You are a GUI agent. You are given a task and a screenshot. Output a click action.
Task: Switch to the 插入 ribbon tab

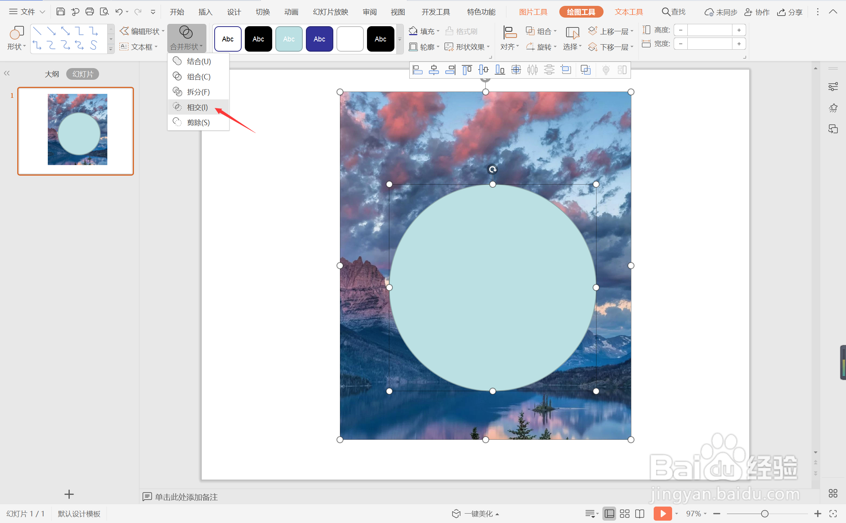click(x=205, y=12)
